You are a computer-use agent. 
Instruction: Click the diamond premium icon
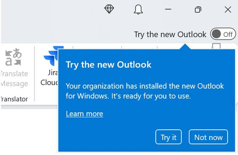pyautogui.click(x=109, y=9)
